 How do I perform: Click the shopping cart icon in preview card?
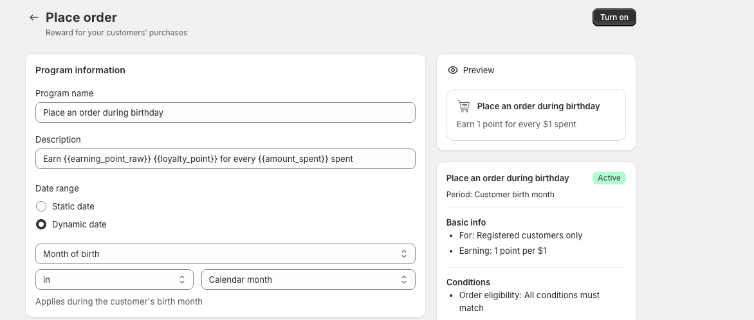coord(464,106)
